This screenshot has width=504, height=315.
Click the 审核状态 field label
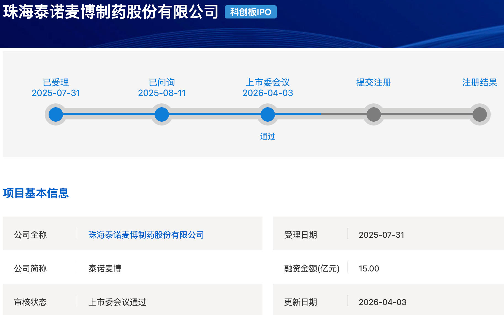tap(30, 302)
